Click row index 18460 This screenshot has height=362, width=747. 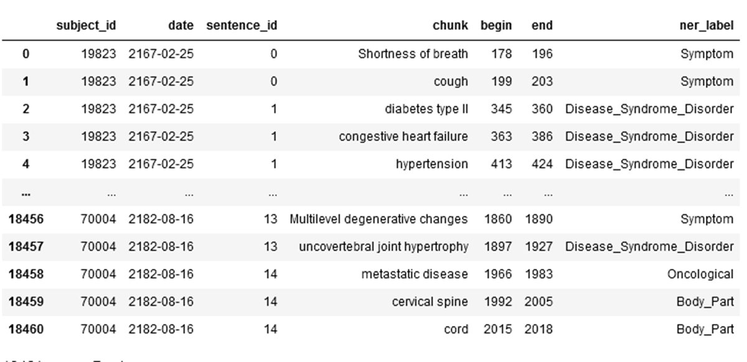tap(26, 330)
